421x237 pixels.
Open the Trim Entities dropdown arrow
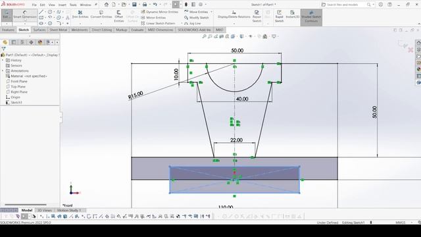point(80,24)
